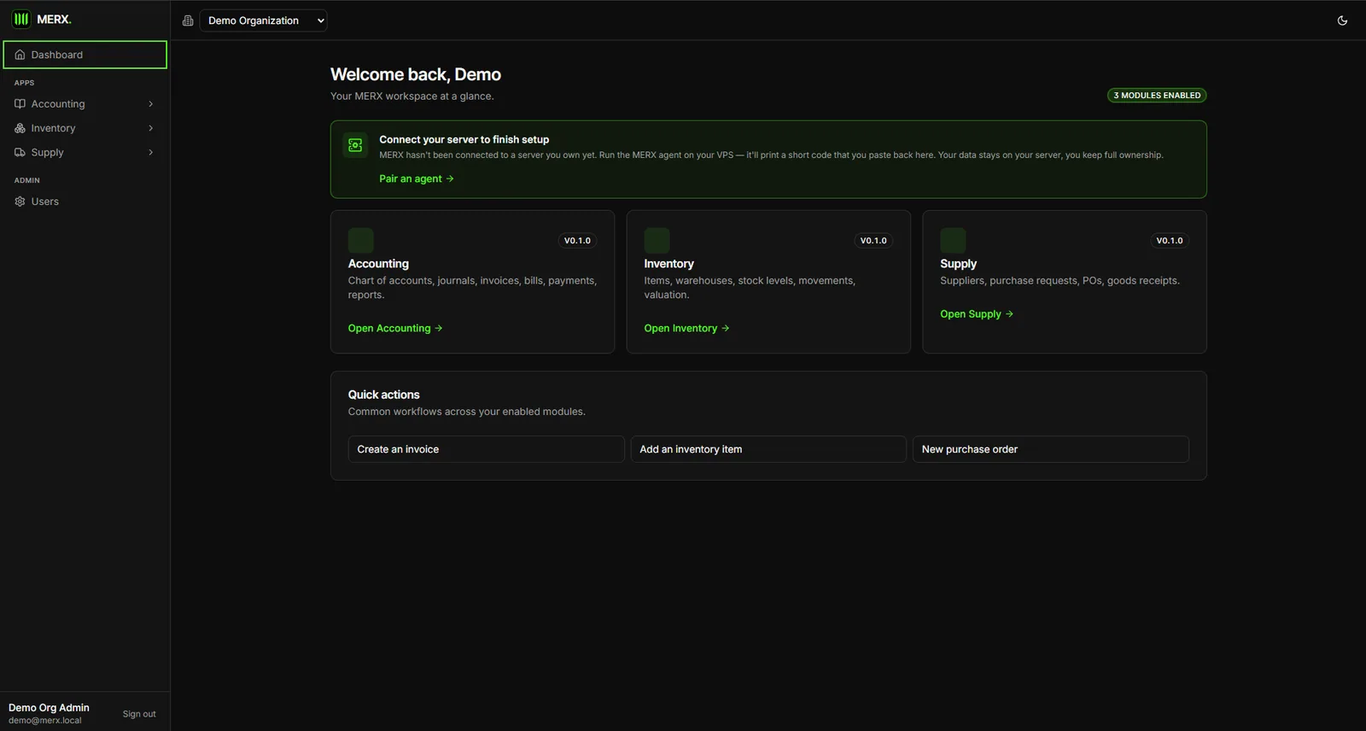Viewport: 1366px width, 731px height.
Task: Click the Welcome back, Demo heading
Action: [x=416, y=74]
